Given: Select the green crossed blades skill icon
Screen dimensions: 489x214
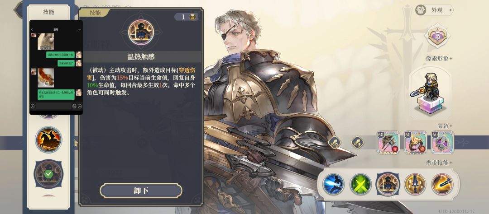Looking at the screenshot, I should 360,184.
